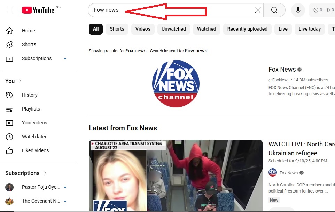
Task: Open Your videos sidebar icon
Action: coord(9,123)
